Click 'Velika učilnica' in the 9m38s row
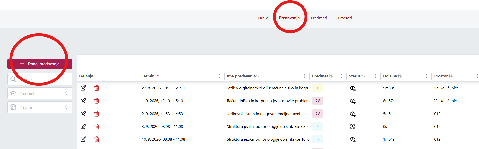The height and width of the screenshot is (149, 479). tap(446, 88)
